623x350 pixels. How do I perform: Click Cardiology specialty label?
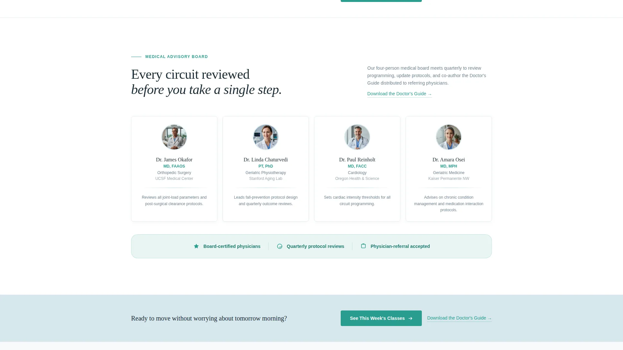(x=357, y=173)
